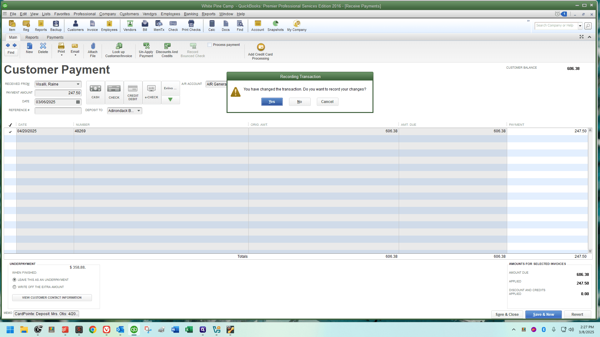Image resolution: width=600 pixels, height=337 pixels.
Task: Open the Banking menu
Action: pos(191,14)
